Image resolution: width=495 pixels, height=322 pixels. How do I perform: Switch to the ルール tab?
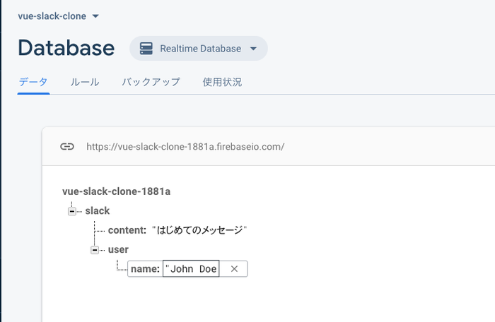[x=85, y=83]
